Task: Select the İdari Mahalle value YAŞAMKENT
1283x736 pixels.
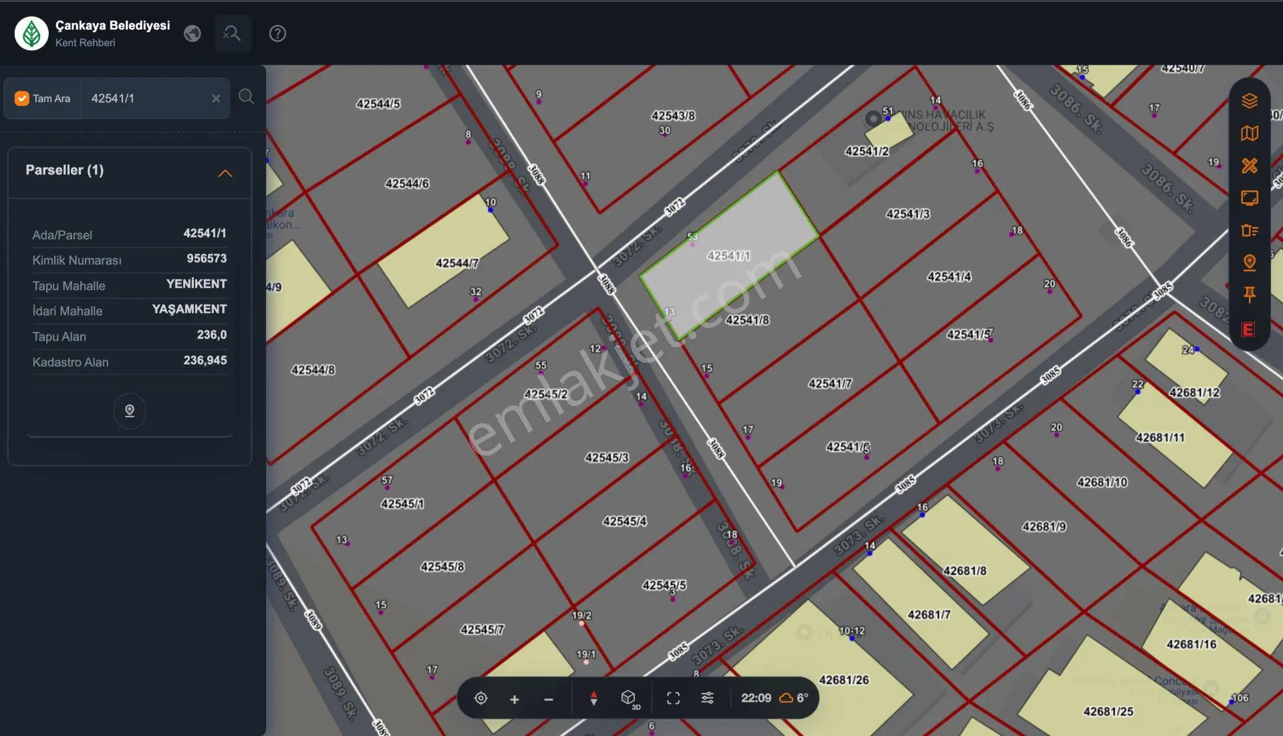Action: coord(189,309)
